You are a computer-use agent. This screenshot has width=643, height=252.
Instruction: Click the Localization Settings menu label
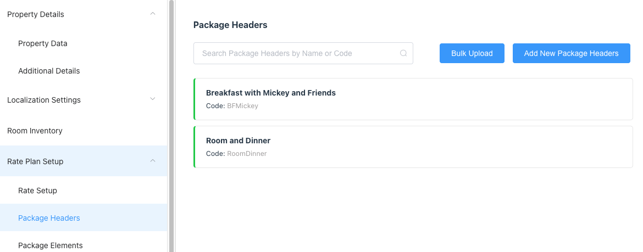coord(44,100)
